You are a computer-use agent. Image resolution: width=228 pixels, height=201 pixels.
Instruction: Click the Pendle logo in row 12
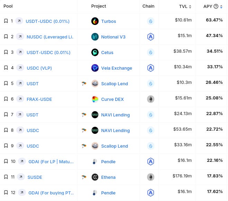tap(95, 193)
